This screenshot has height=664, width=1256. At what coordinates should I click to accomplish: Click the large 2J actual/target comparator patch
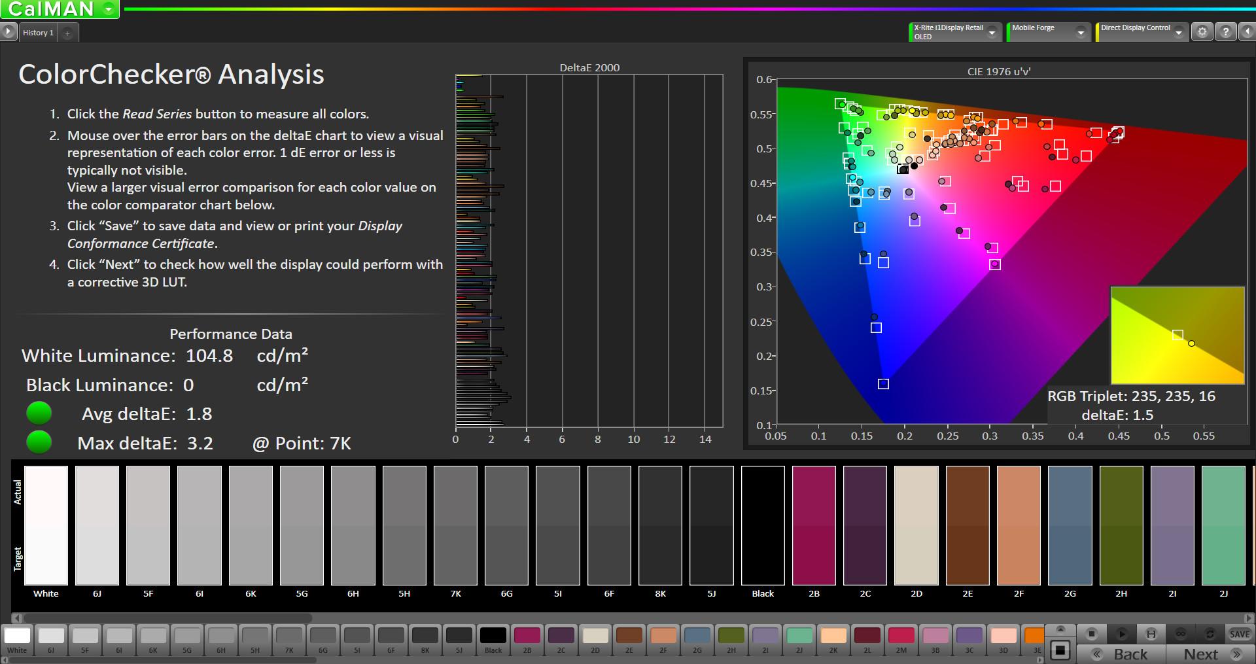[1223, 525]
